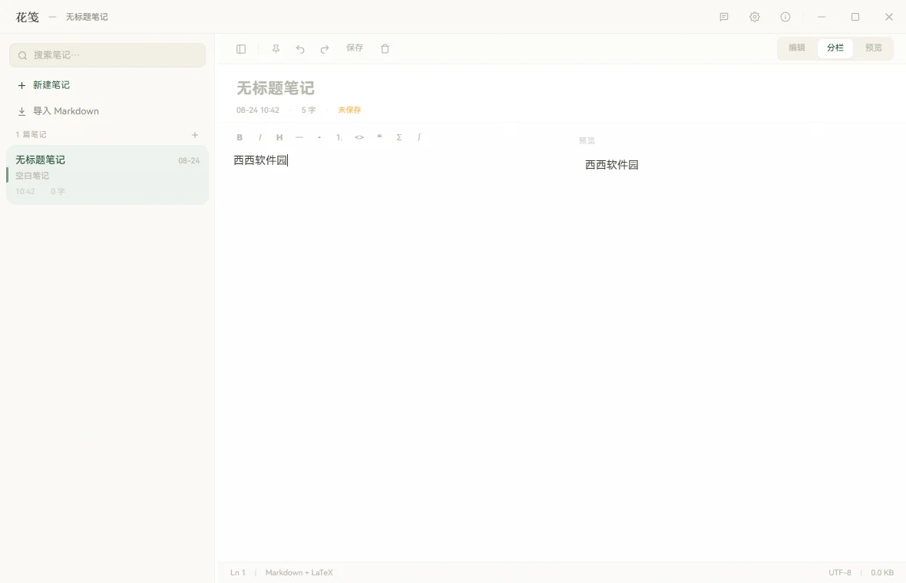906x583 pixels.
Task: Insert horizontal rule dash icon
Action: pos(299,137)
